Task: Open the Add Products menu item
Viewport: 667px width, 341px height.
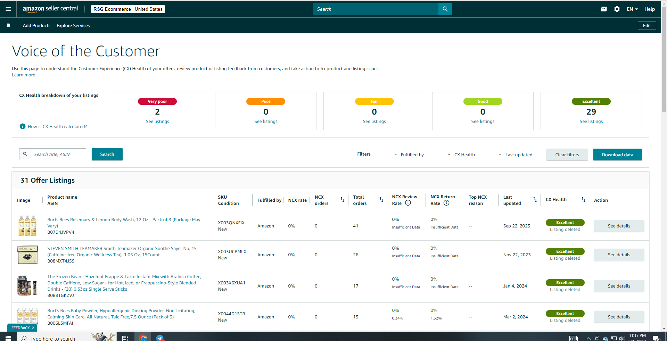Action: [x=36, y=25]
